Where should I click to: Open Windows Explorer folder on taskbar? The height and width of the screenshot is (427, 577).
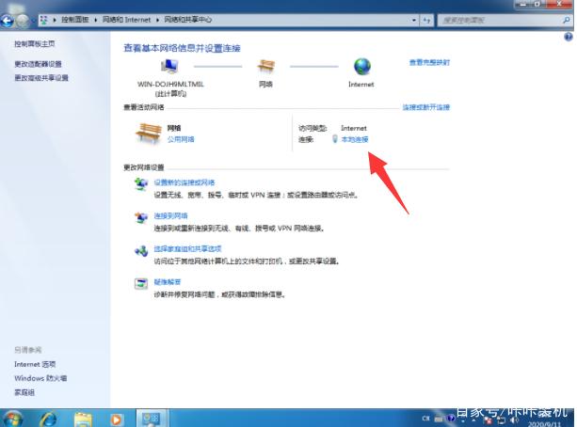tap(83, 419)
